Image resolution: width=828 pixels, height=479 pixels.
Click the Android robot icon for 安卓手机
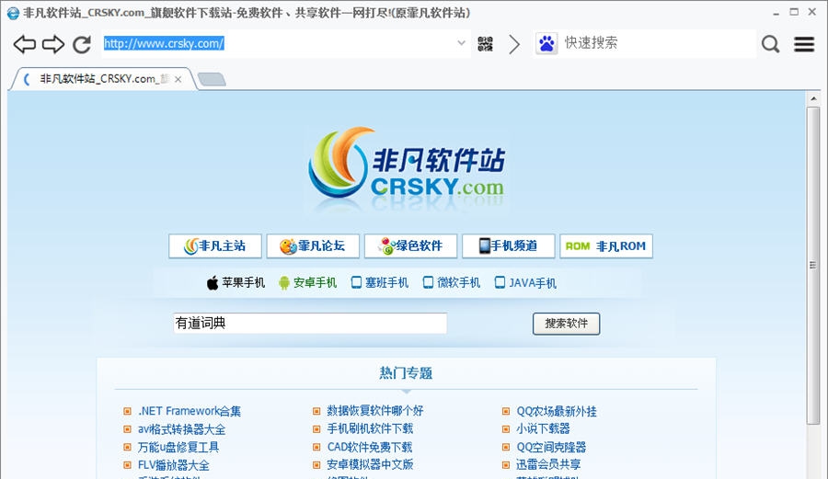(284, 283)
